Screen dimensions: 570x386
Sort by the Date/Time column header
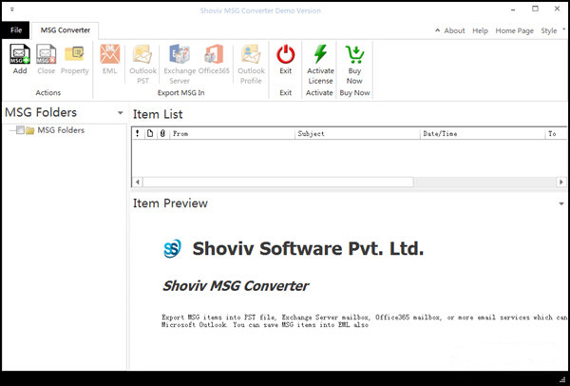click(x=483, y=133)
